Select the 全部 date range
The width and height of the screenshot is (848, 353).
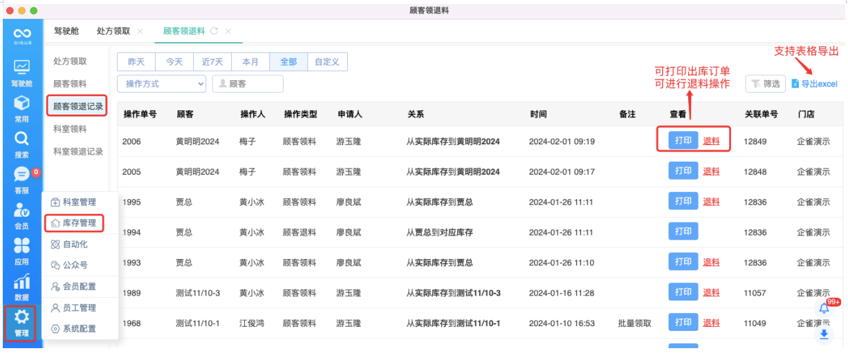tap(288, 61)
